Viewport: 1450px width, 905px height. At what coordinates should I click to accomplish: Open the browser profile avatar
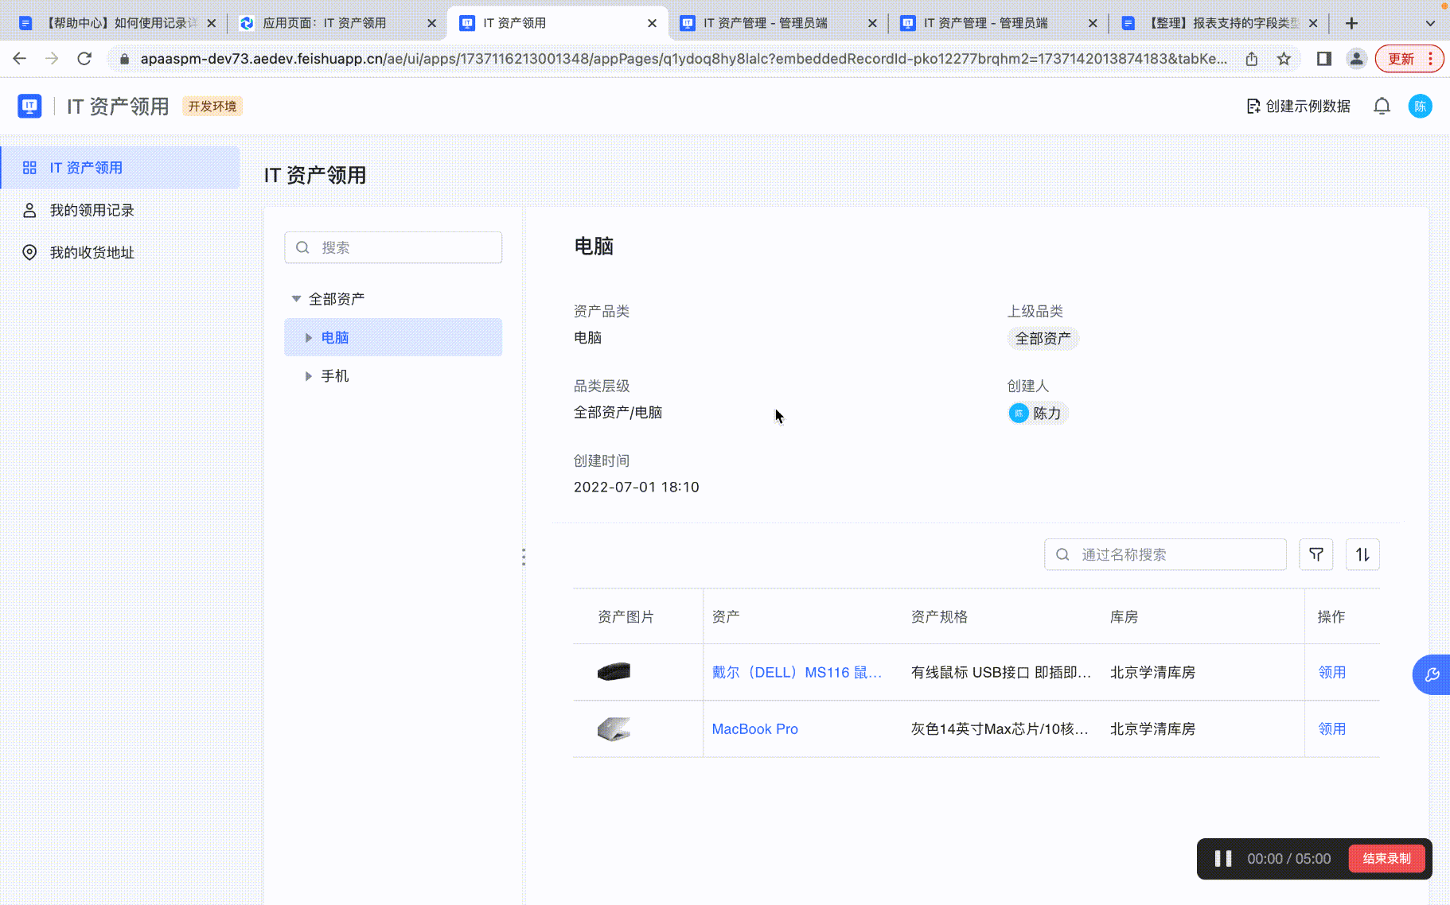1357,58
